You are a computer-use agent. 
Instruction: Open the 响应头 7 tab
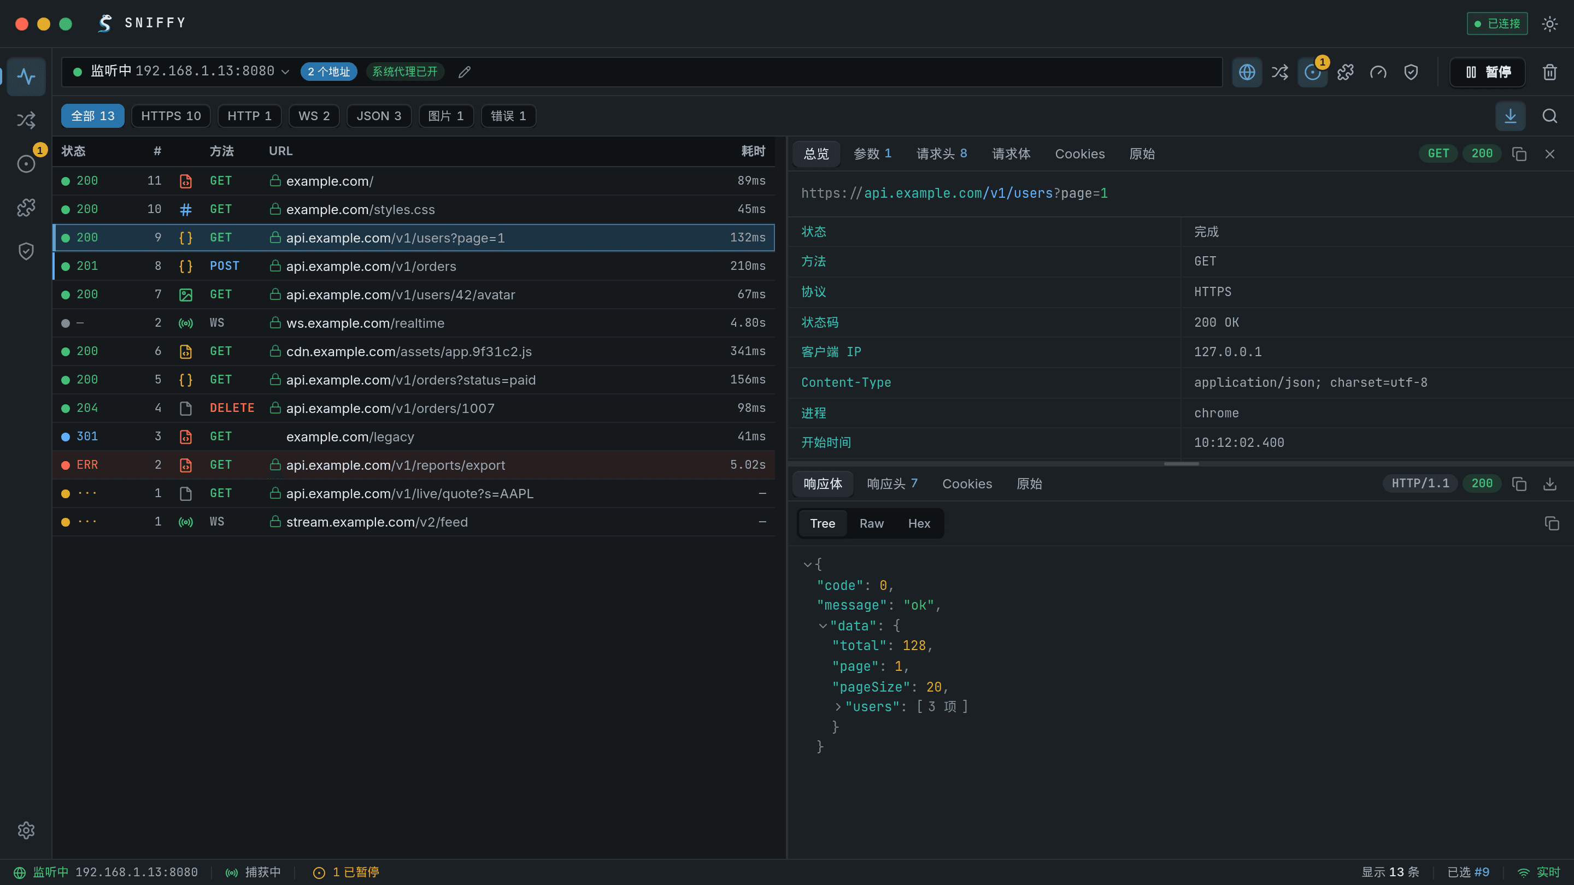(892, 483)
